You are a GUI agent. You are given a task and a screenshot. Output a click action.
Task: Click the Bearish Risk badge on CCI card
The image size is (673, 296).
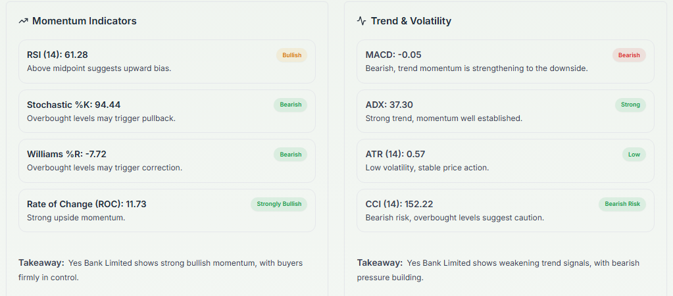(622, 204)
